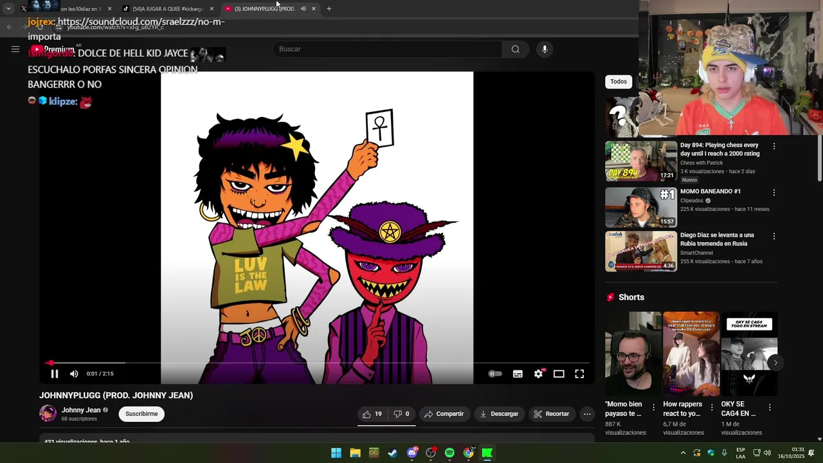Viewport: 823px width, 463px height.
Task: Click the search magnifier button
Action: pos(515,49)
